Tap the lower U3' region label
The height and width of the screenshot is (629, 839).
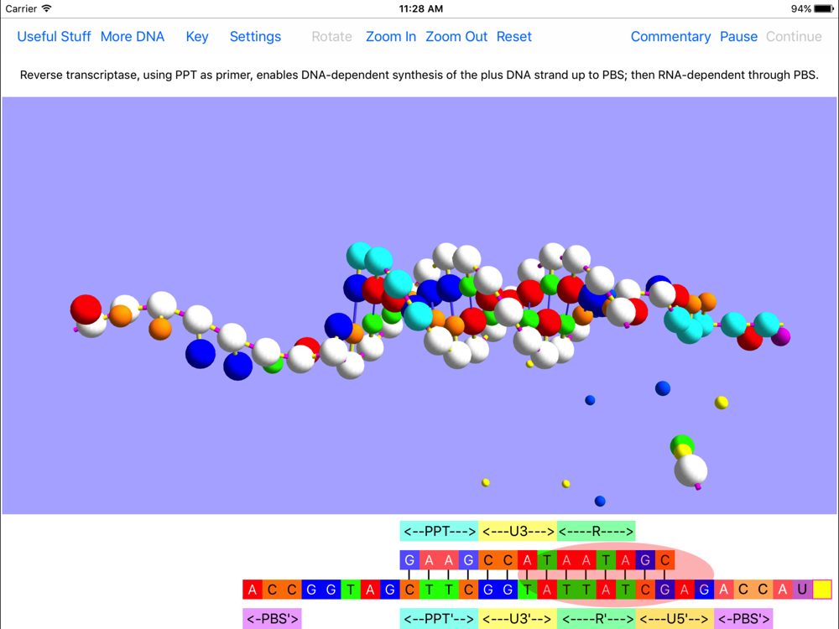518,618
